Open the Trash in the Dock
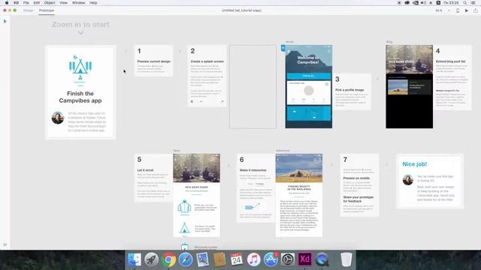 point(346,259)
